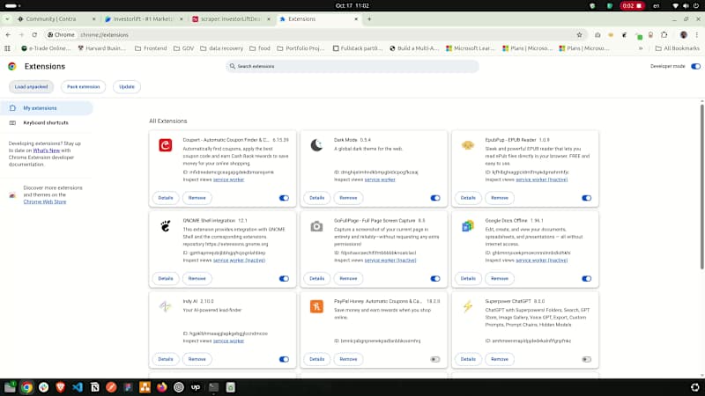The image size is (705, 396).
Task: Disable the Coupert extension toggle
Action: tap(284, 198)
